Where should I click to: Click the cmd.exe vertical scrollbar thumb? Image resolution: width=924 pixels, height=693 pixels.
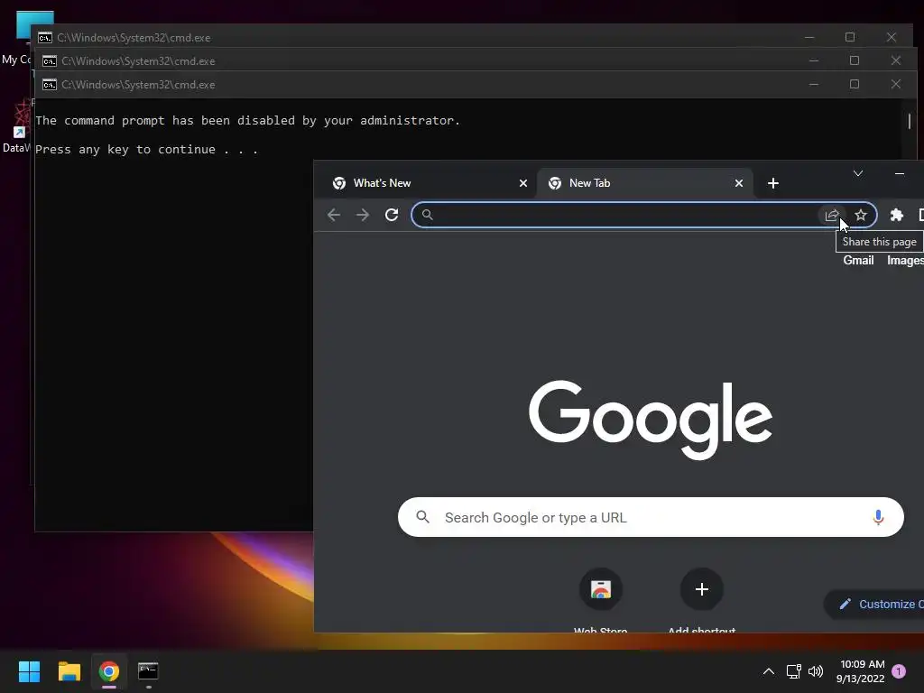910,121
